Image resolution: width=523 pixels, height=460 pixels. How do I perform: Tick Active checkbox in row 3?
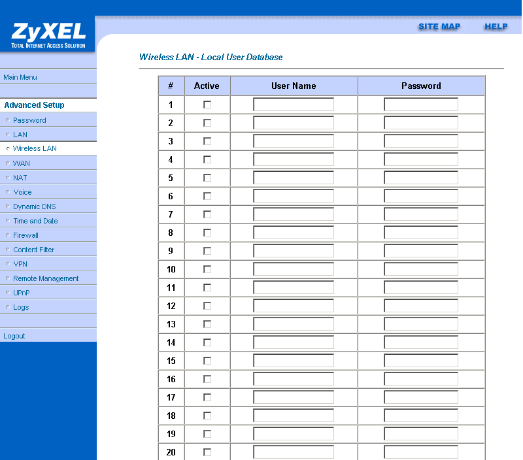pyautogui.click(x=207, y=141)
